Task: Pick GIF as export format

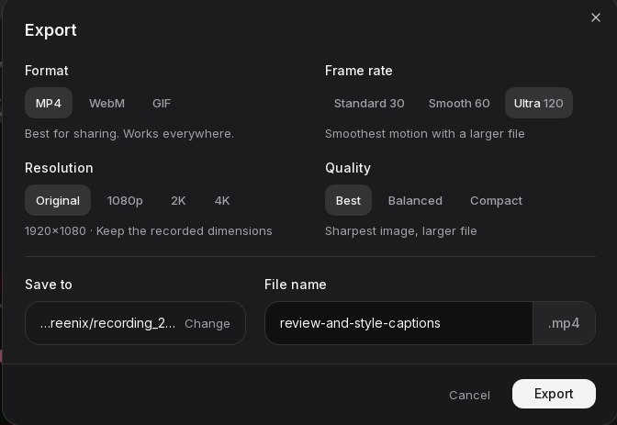Action: coord(162,103)
